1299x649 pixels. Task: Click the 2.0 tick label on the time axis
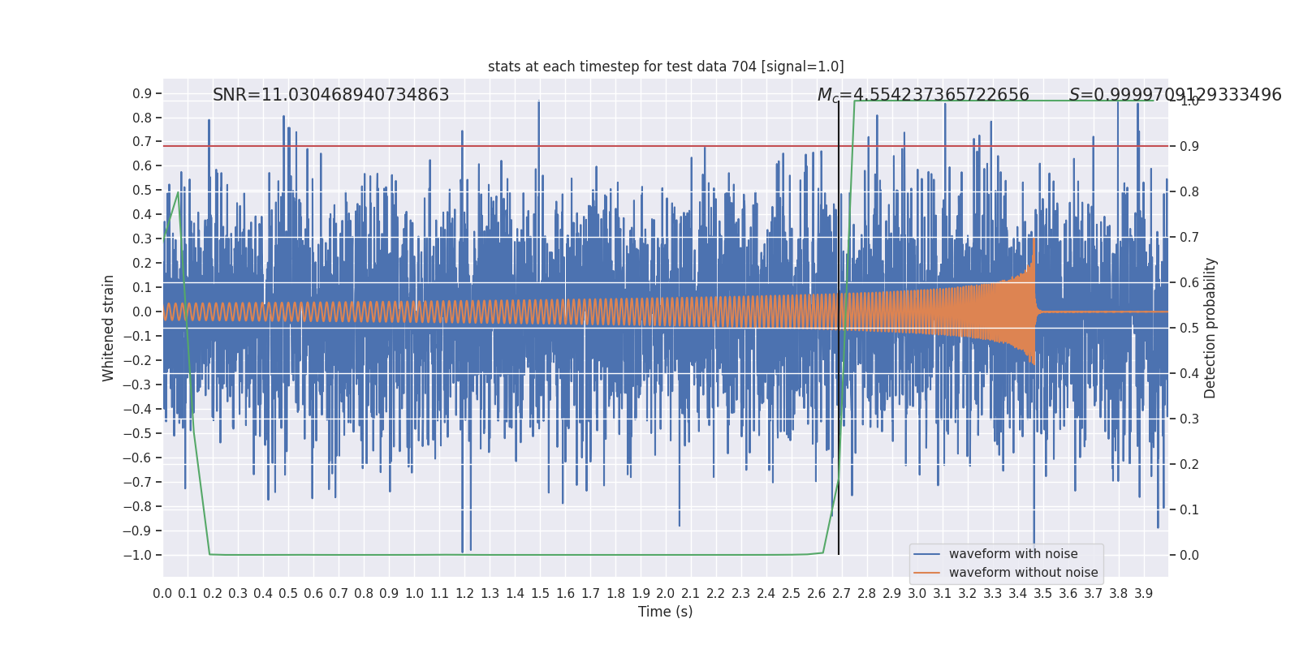pyautogui.click(x=666, y=594)
